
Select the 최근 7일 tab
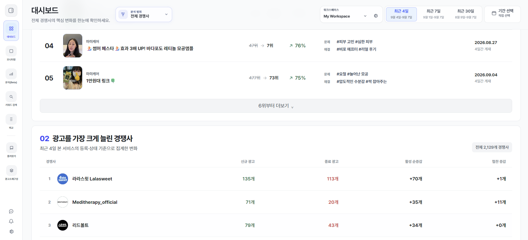[434, 14]
